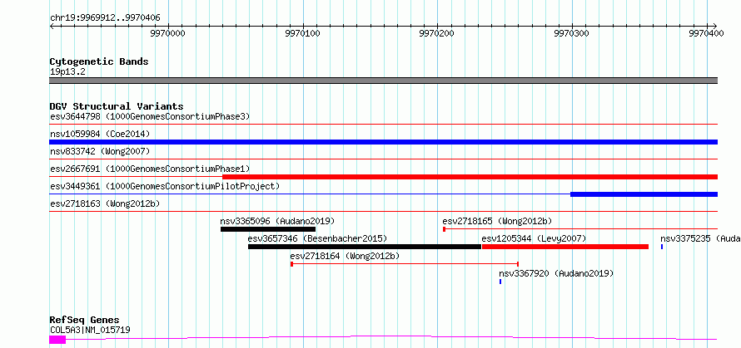Image resolution: width=741 pixels, height=348 pixels.
Task: Select the magenta COL5A3 exon block
Action: pyautogui.click(x=57, y=340)
